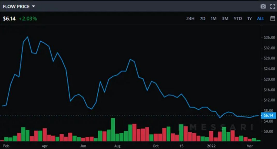Screen dimensions: 277x149
Task: Click the Aug date label
Action: pyautogui.click(x=117, y=146)
